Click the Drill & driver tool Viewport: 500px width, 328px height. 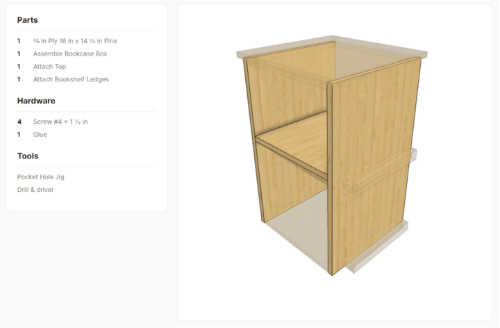click(x=35, y=190)
